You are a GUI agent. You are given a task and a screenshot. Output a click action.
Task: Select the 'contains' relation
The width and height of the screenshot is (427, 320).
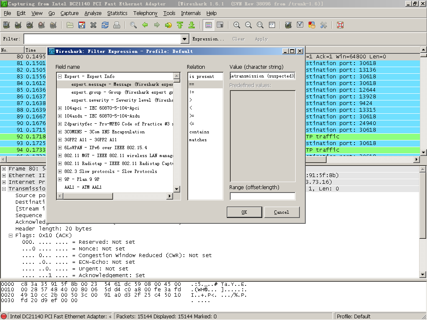point(205,132)
